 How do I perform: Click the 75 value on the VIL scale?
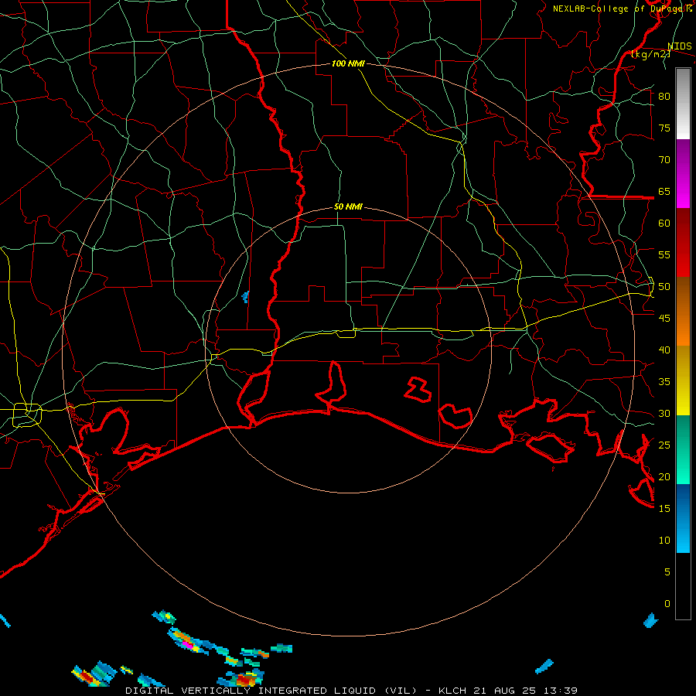[x=664, y=128]
